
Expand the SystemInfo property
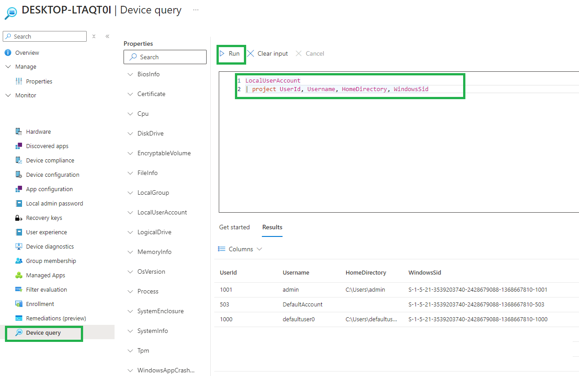click(130, 331)
